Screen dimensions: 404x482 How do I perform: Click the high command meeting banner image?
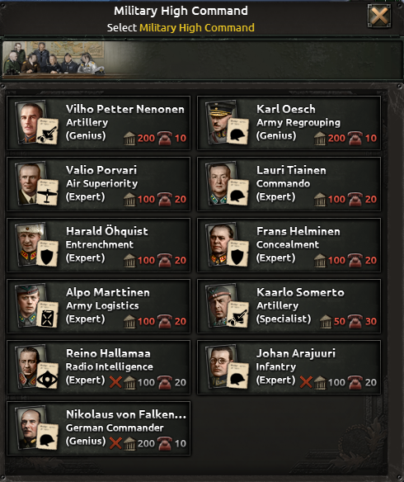point(54,59)
